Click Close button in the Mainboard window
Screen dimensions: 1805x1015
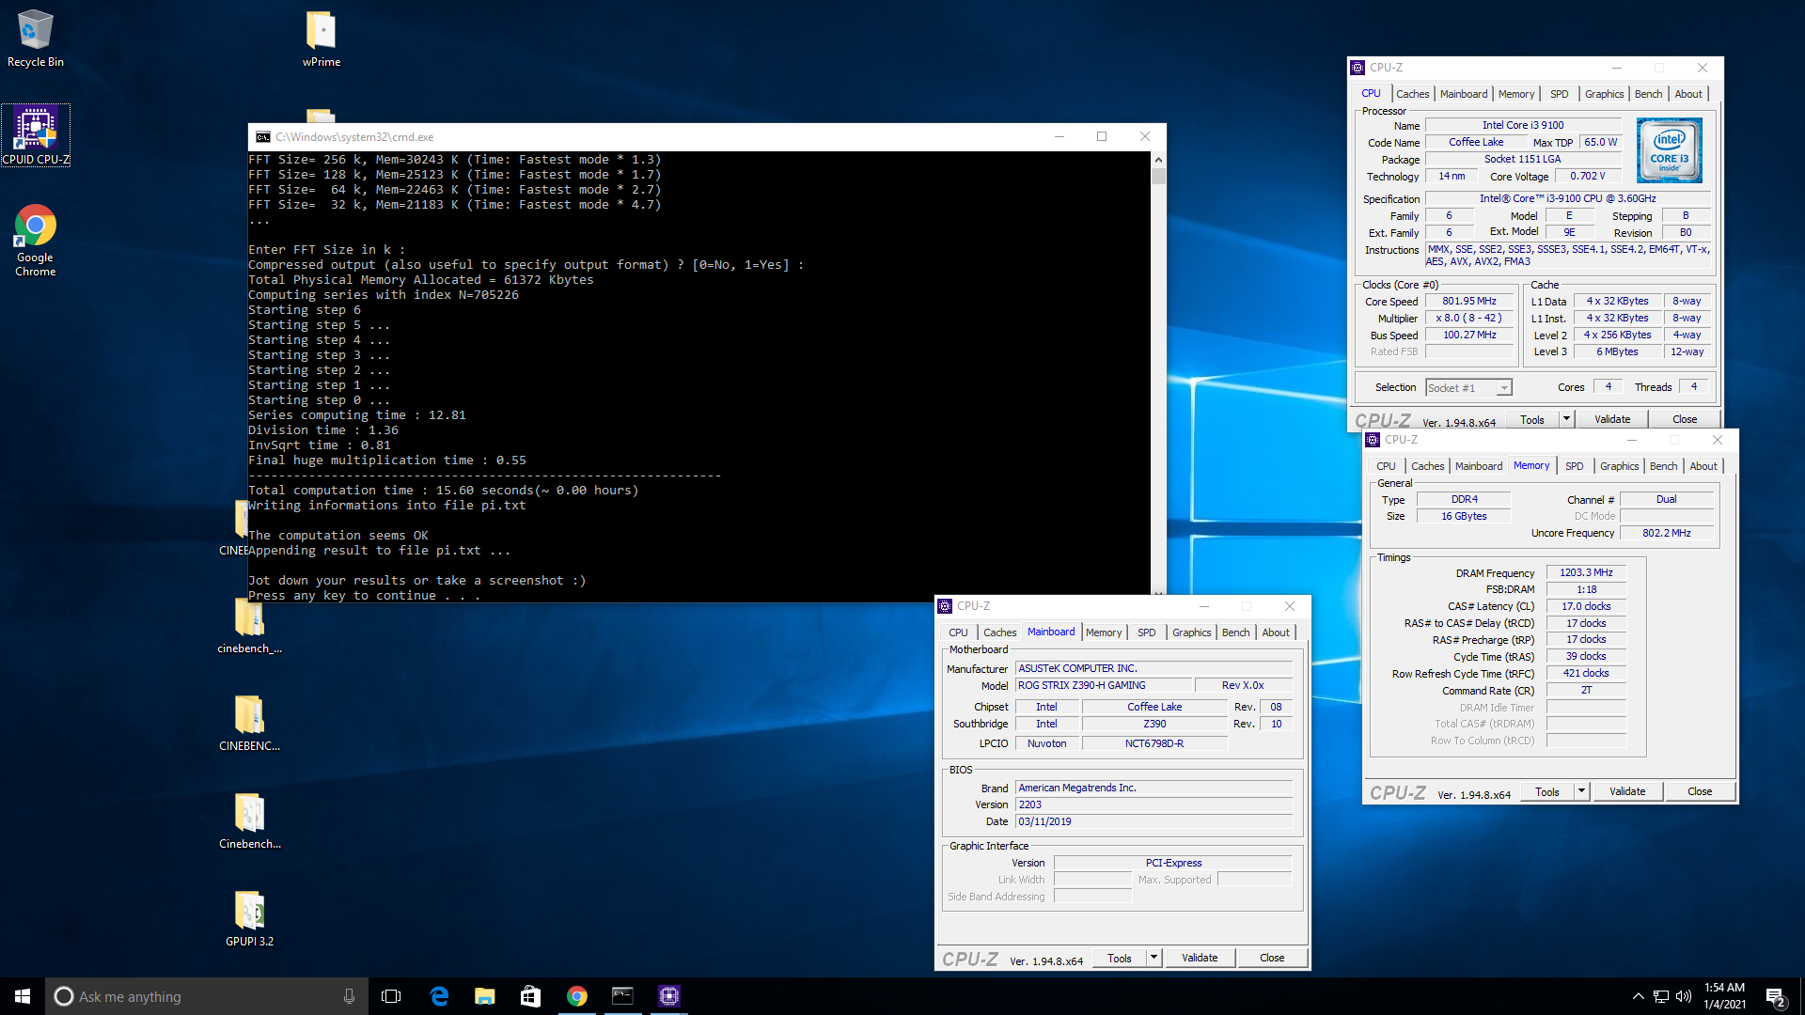pos(1272,958)
